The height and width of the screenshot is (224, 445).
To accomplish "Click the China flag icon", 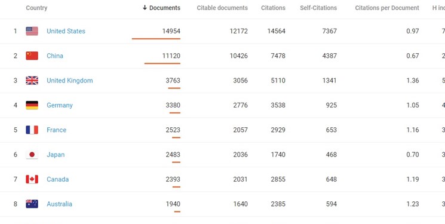I will pos(32,56).
